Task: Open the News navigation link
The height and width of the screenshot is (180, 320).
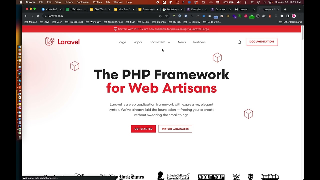Action: [x=182, y=42]
